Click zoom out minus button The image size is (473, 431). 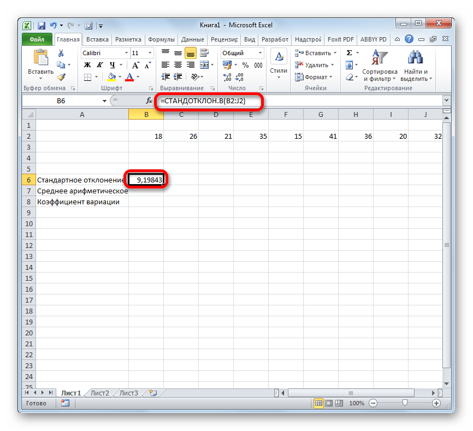point(373,403)
